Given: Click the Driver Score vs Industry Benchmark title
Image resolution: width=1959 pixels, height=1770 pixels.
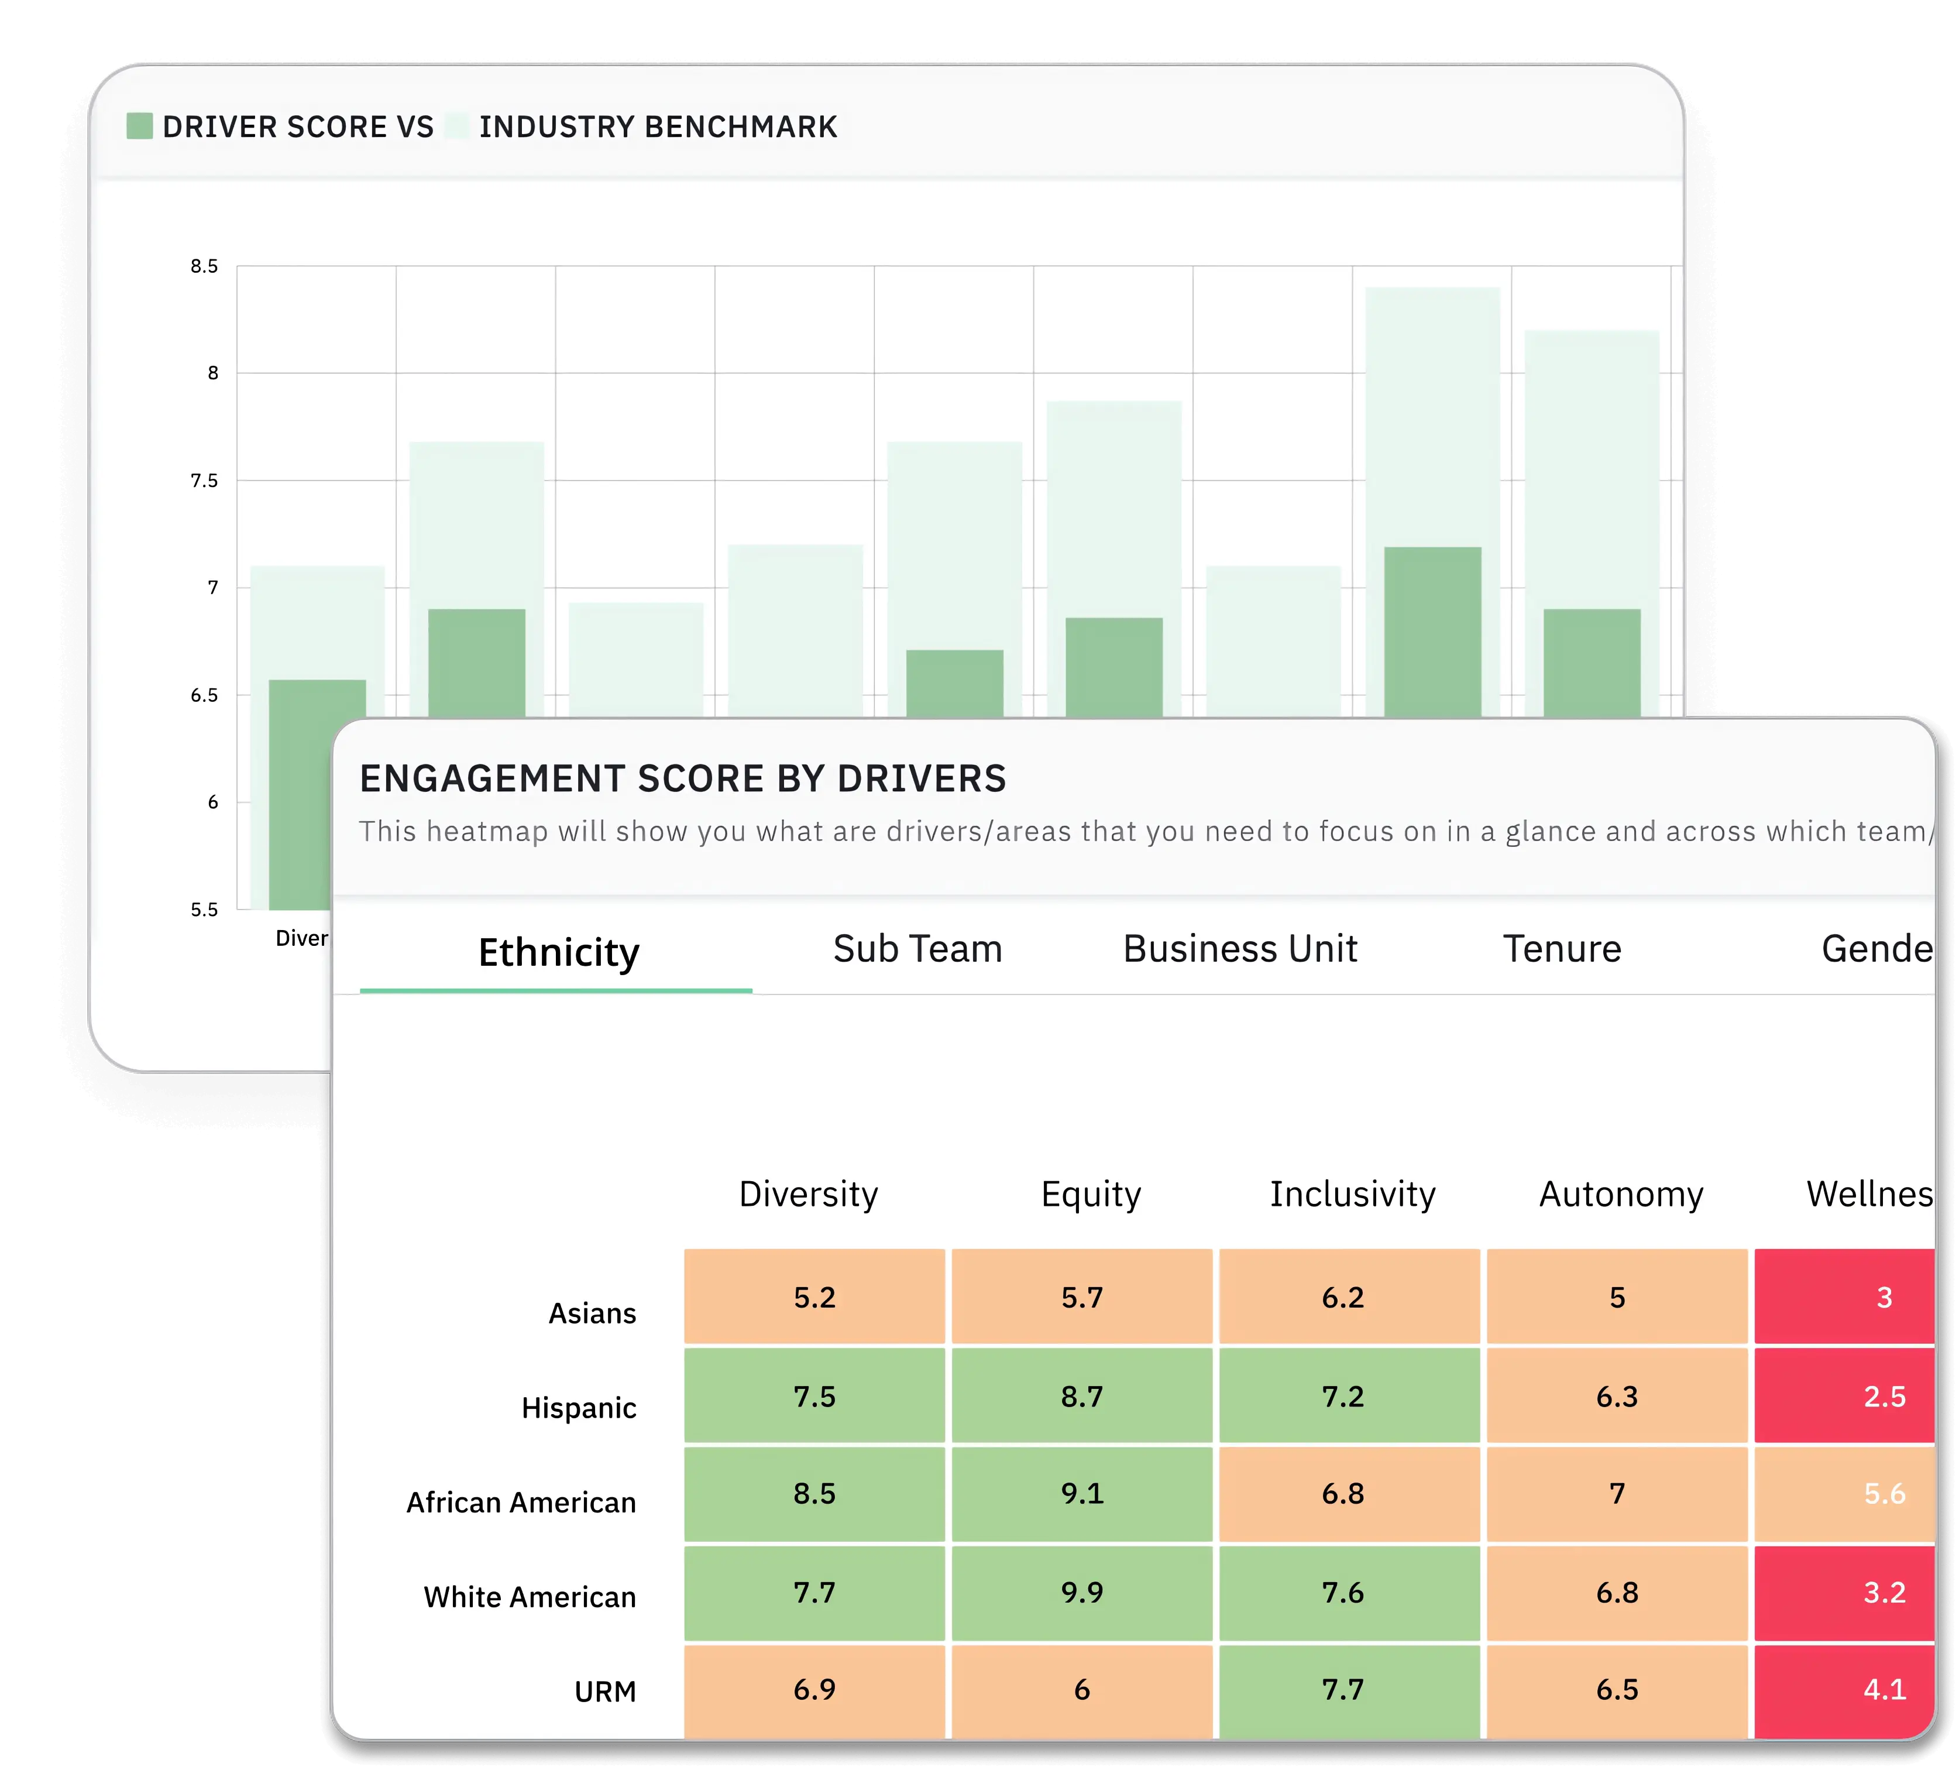Looking at the screenshot, I should point(500,126).
